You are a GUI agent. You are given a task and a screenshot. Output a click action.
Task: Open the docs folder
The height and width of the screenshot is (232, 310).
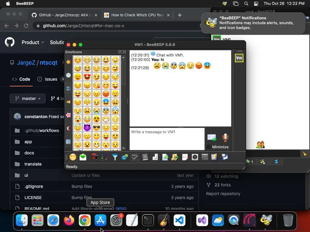pyautogui.click(x=29, y=153)
